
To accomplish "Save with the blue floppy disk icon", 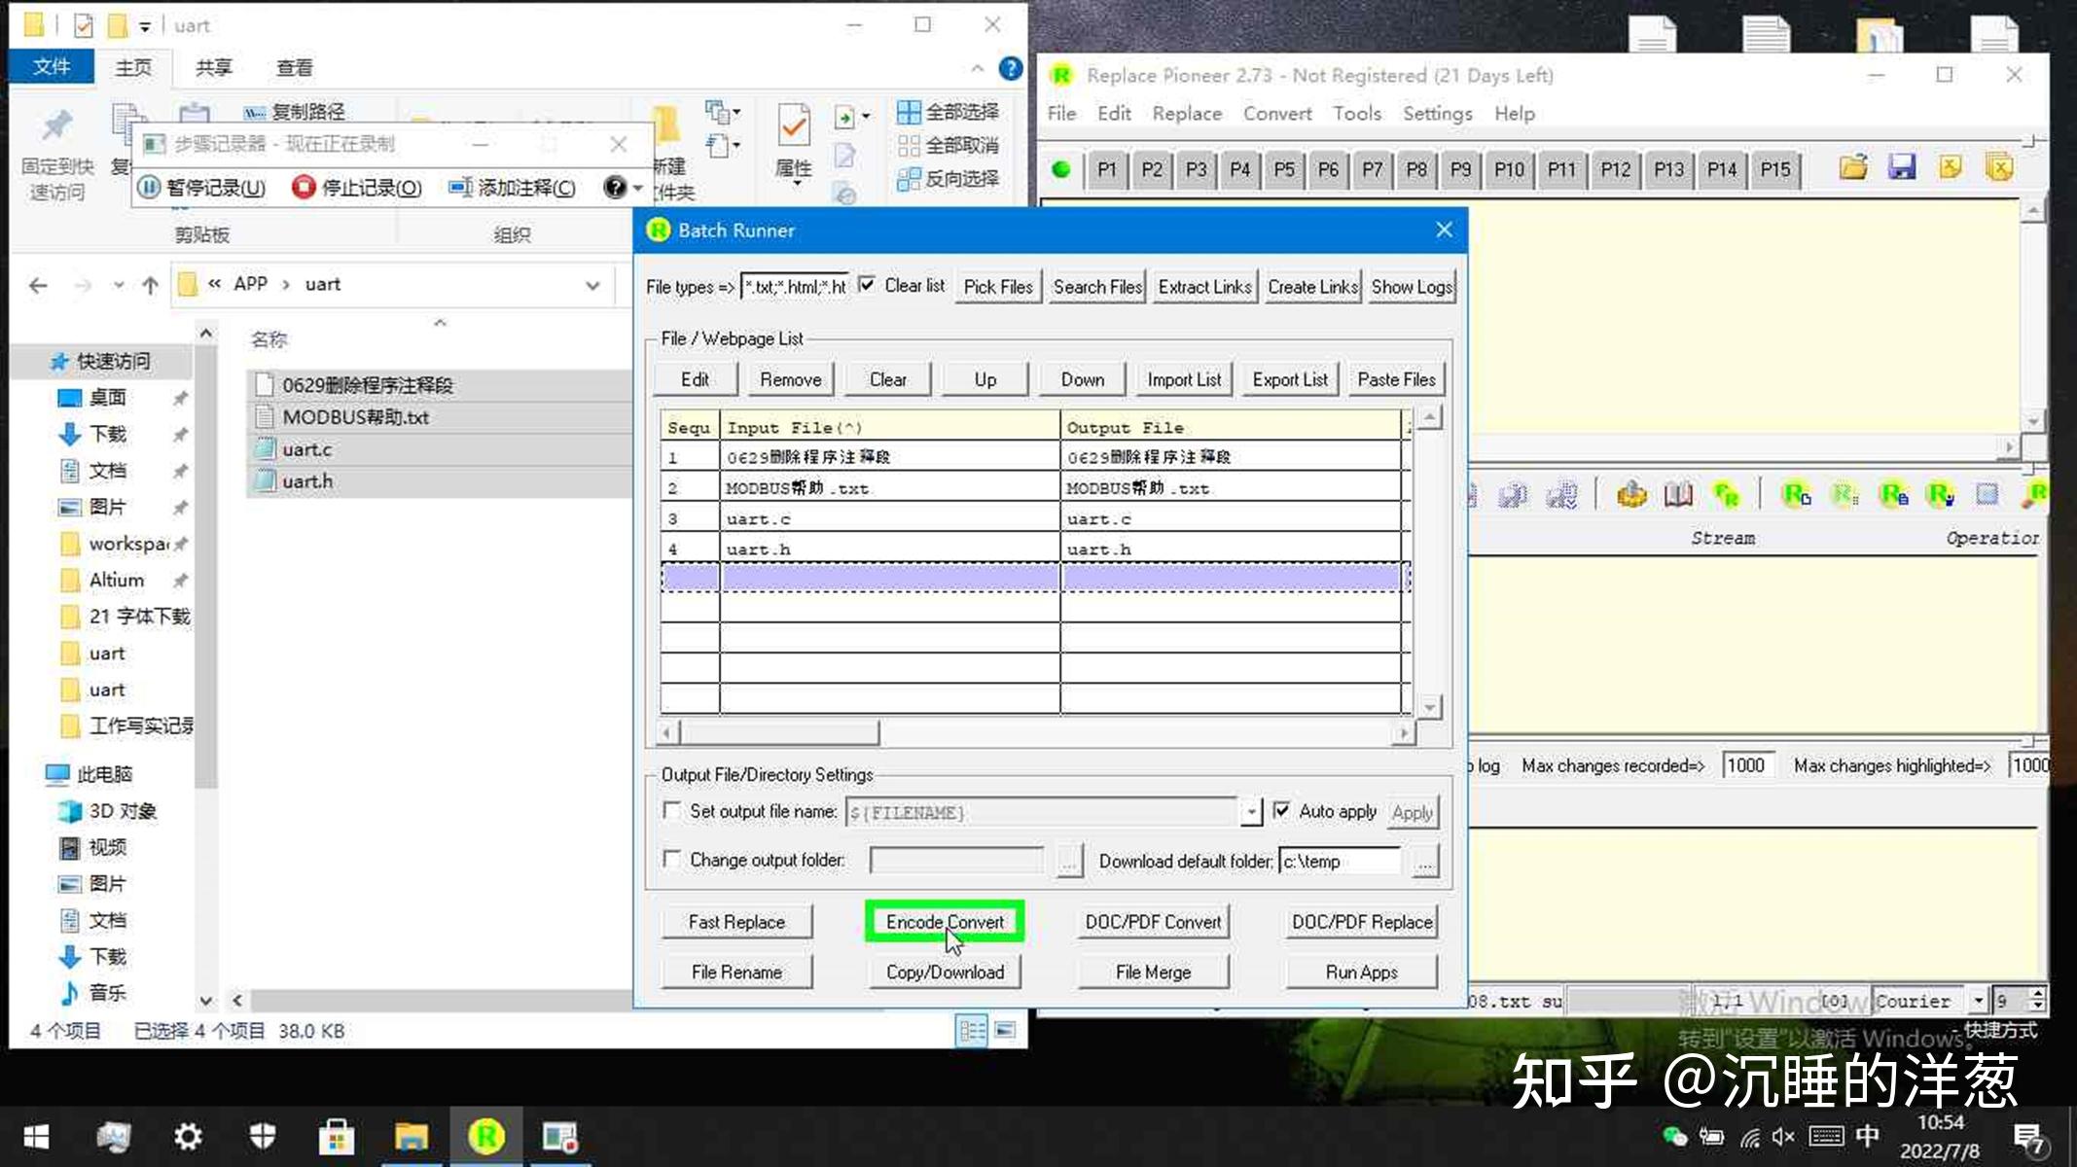I will pos(1901,167).
